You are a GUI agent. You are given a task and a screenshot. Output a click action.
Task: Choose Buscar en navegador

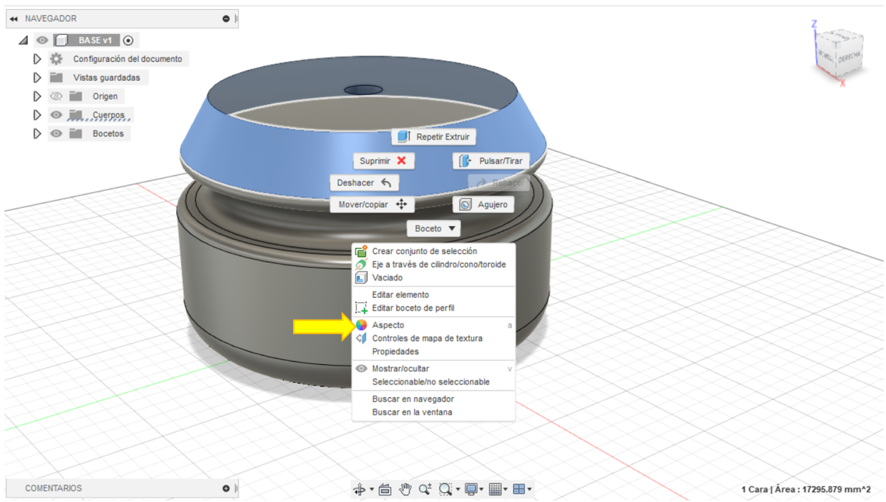(433, 399)
